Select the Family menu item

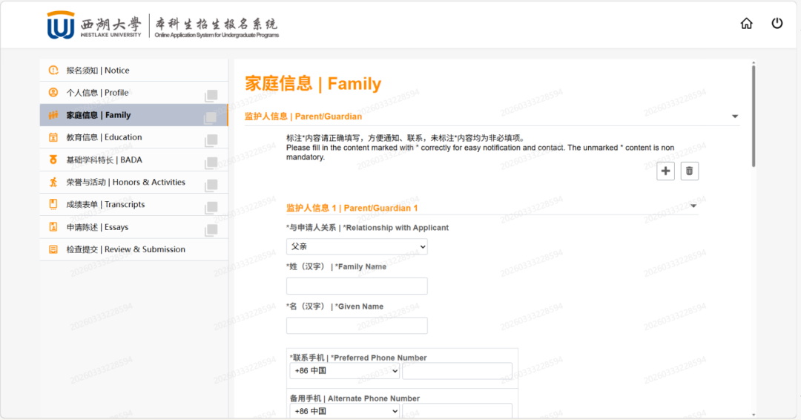coord(133,115)
